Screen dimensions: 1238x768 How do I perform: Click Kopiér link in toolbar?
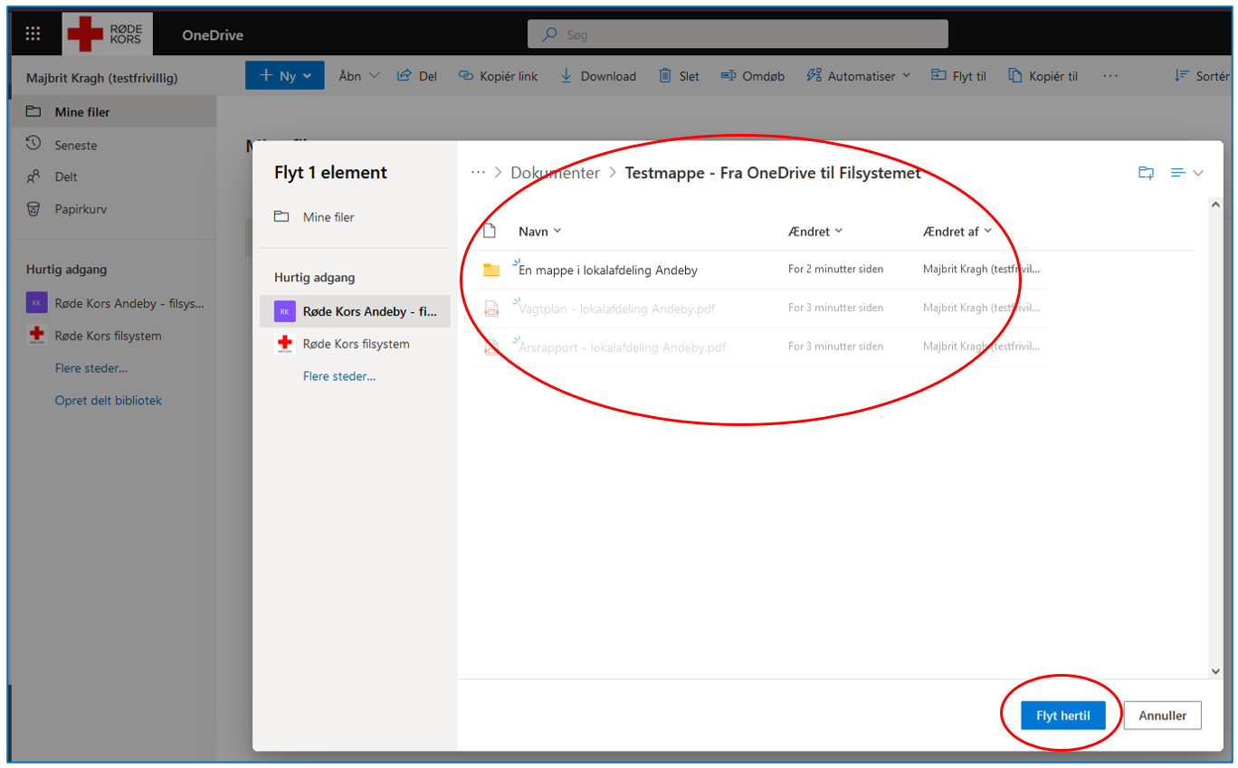click(x=499, y=76)
